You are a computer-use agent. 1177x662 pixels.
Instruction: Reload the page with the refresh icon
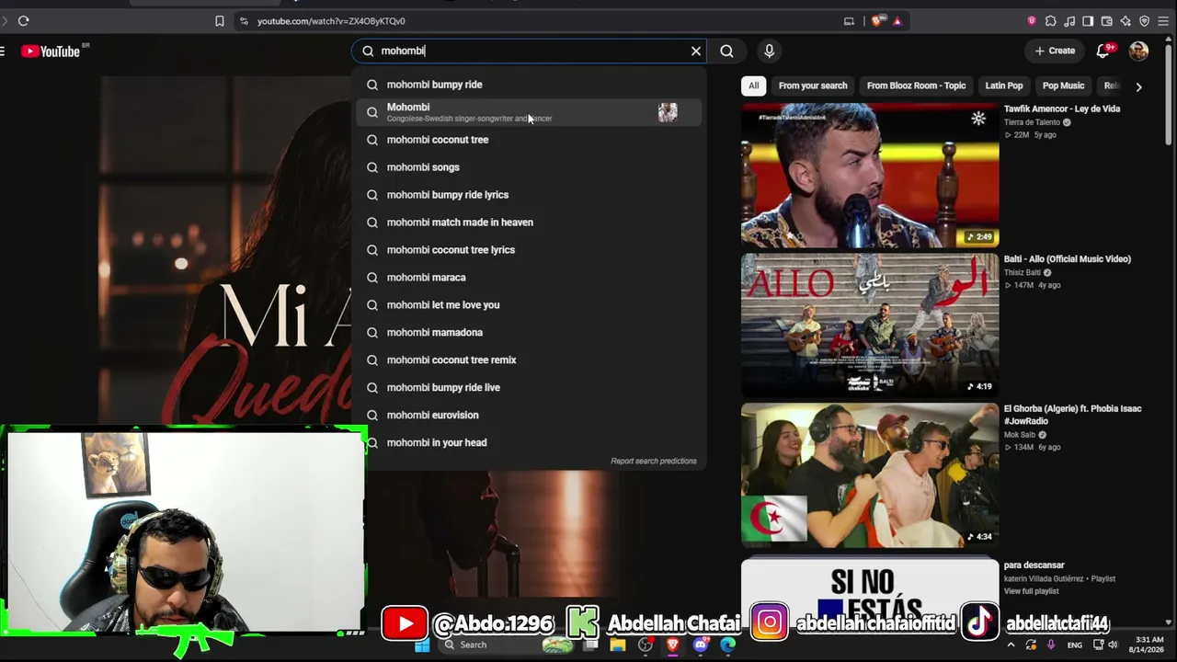pyautogui.click(x=23, y=21)
